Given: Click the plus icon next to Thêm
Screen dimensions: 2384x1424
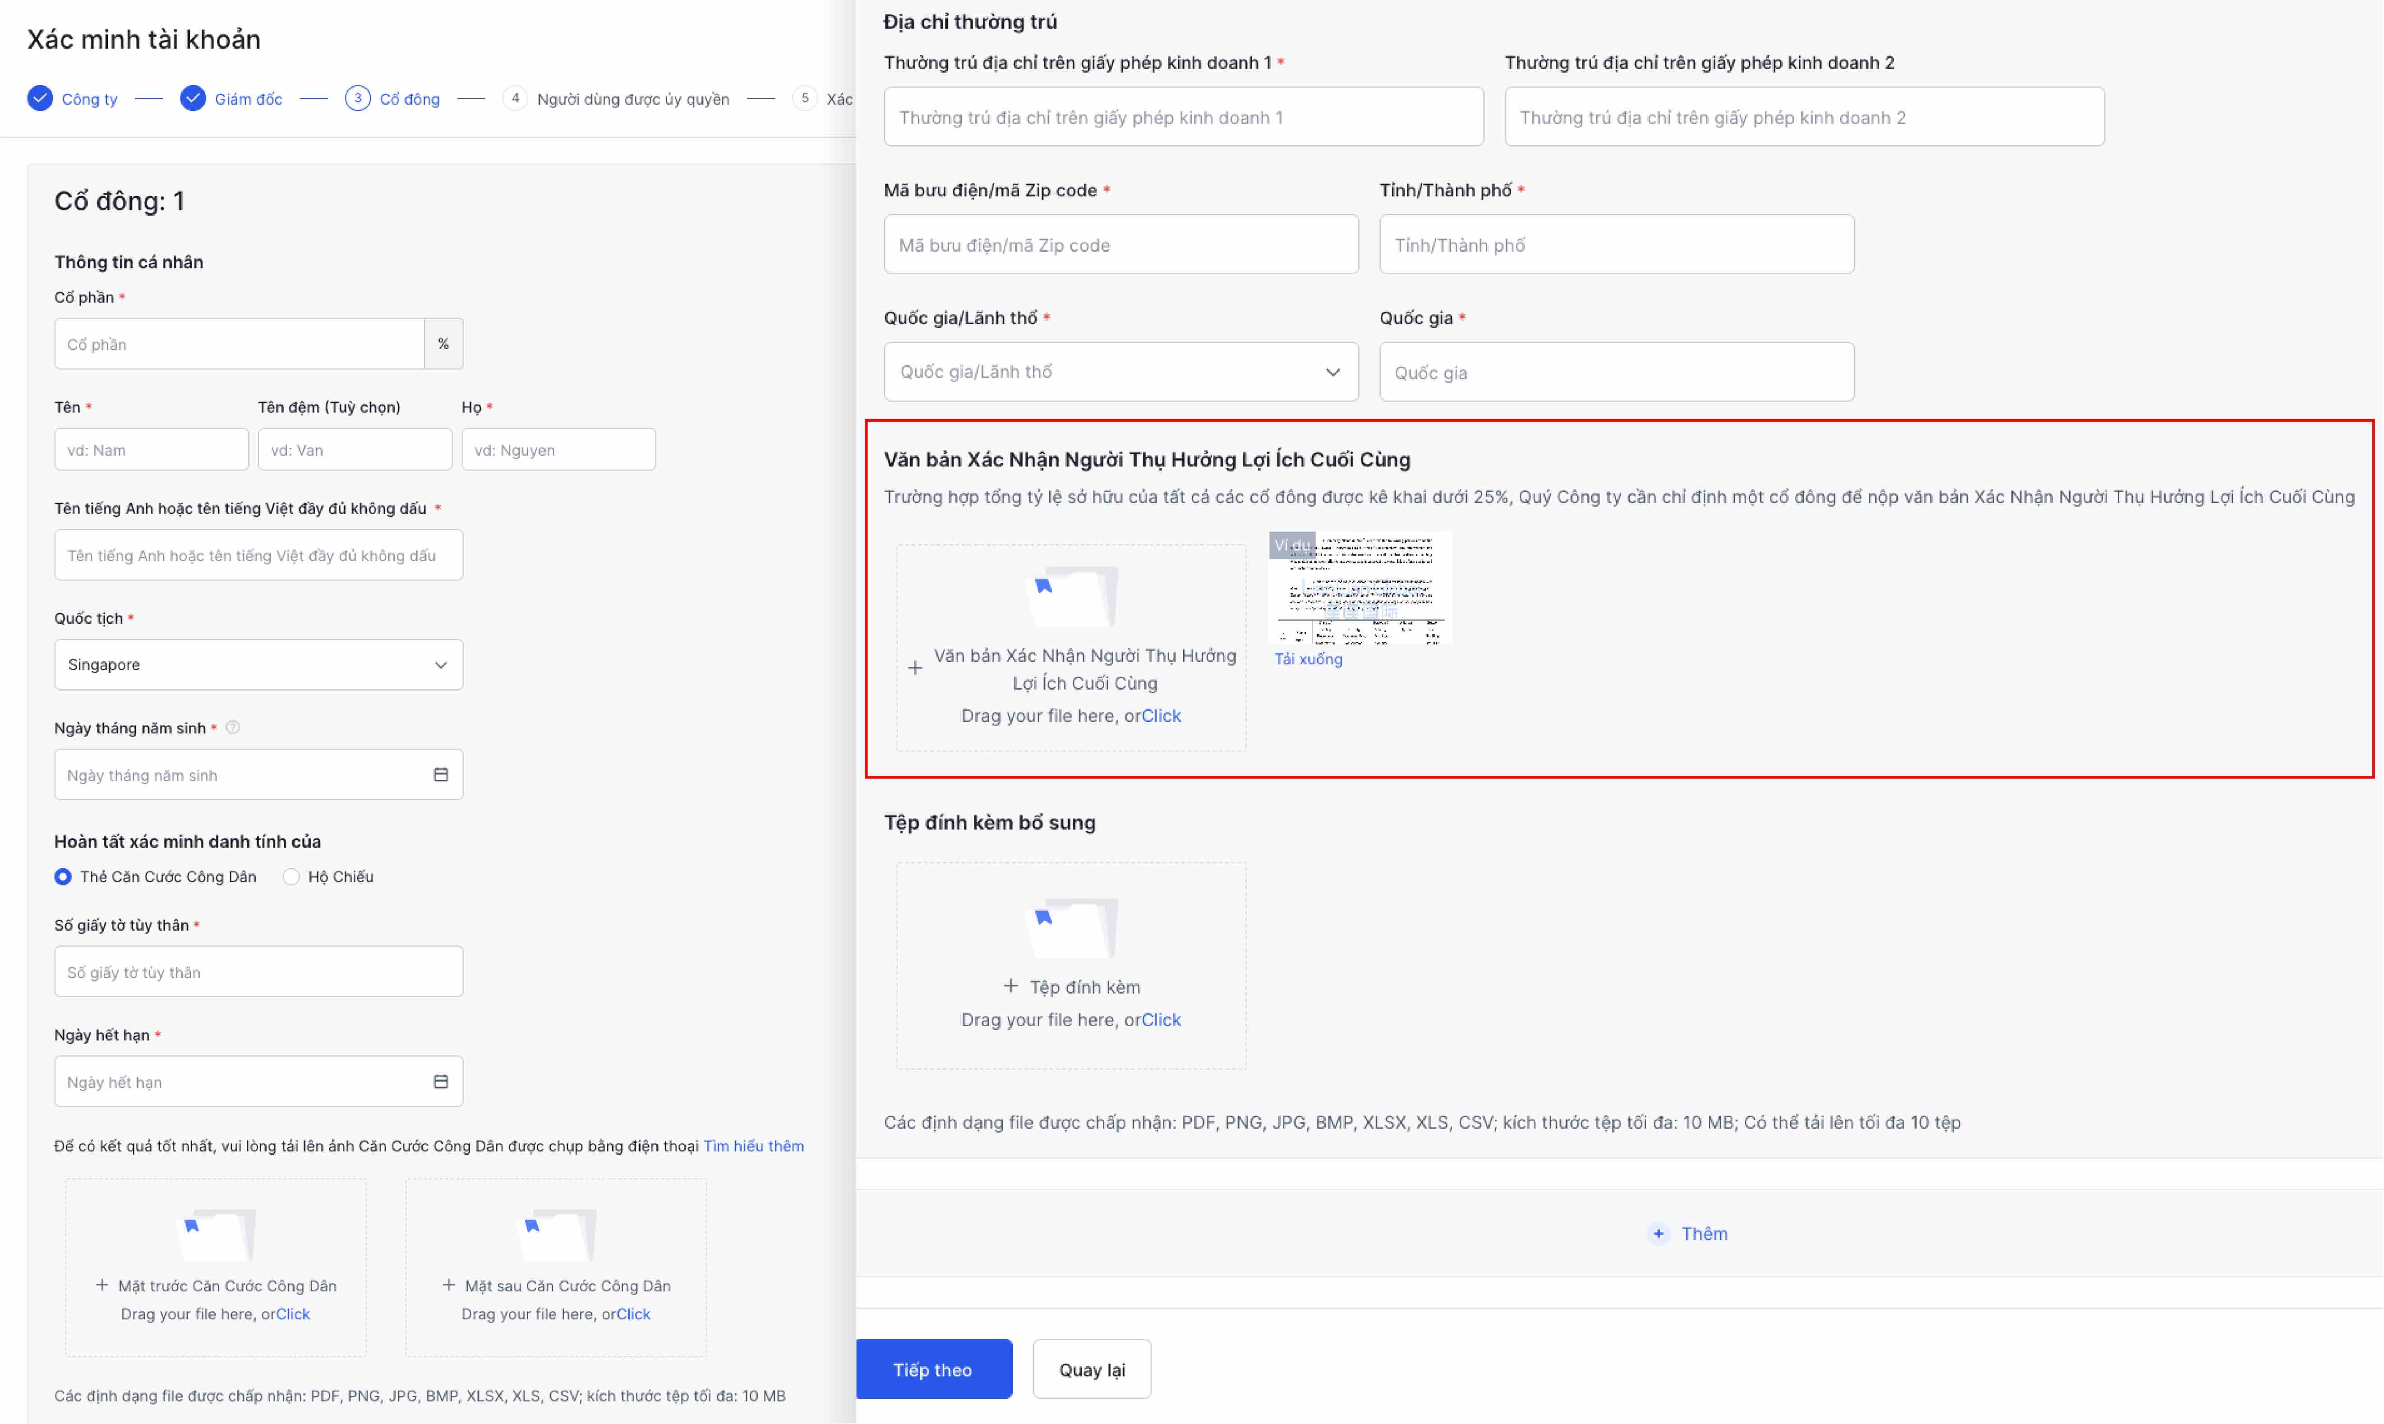Looking at the screenshot, I should tap(1658, 1234).
